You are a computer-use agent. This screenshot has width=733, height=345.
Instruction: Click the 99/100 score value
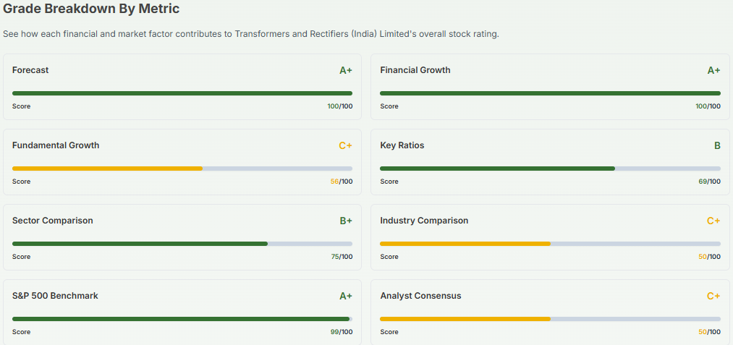pos(342,332)
